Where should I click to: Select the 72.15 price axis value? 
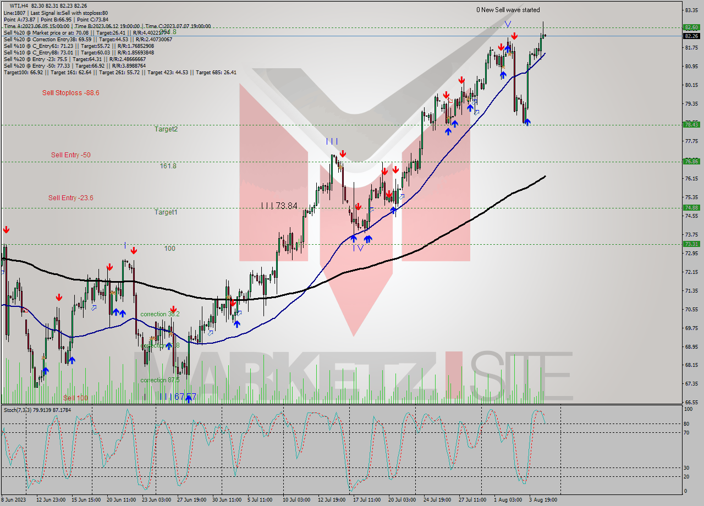[x=691, y=272]
